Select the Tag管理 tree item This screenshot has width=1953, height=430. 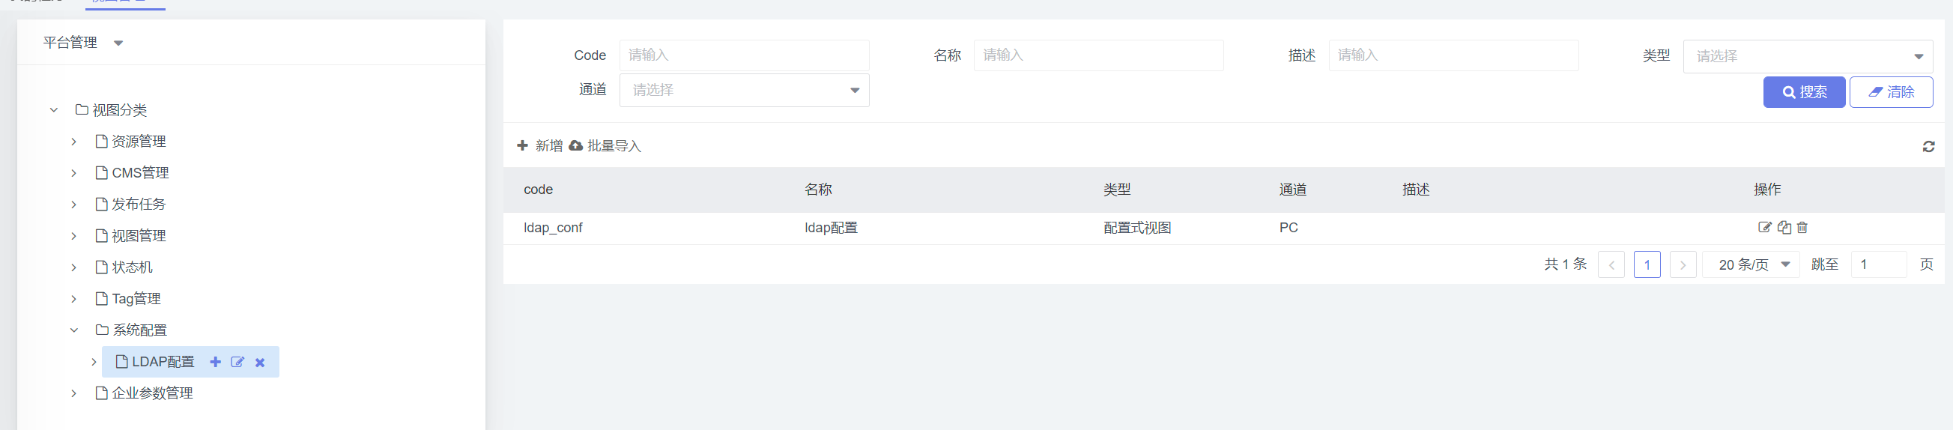[136, 299]
